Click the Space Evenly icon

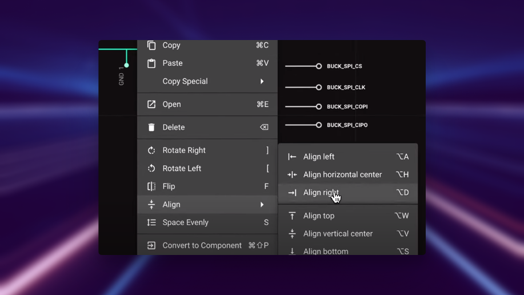[x=151, y=222]
